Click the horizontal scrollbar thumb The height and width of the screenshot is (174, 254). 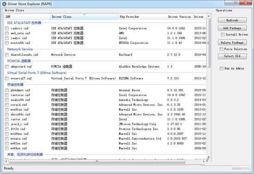(x=97, y=162)
